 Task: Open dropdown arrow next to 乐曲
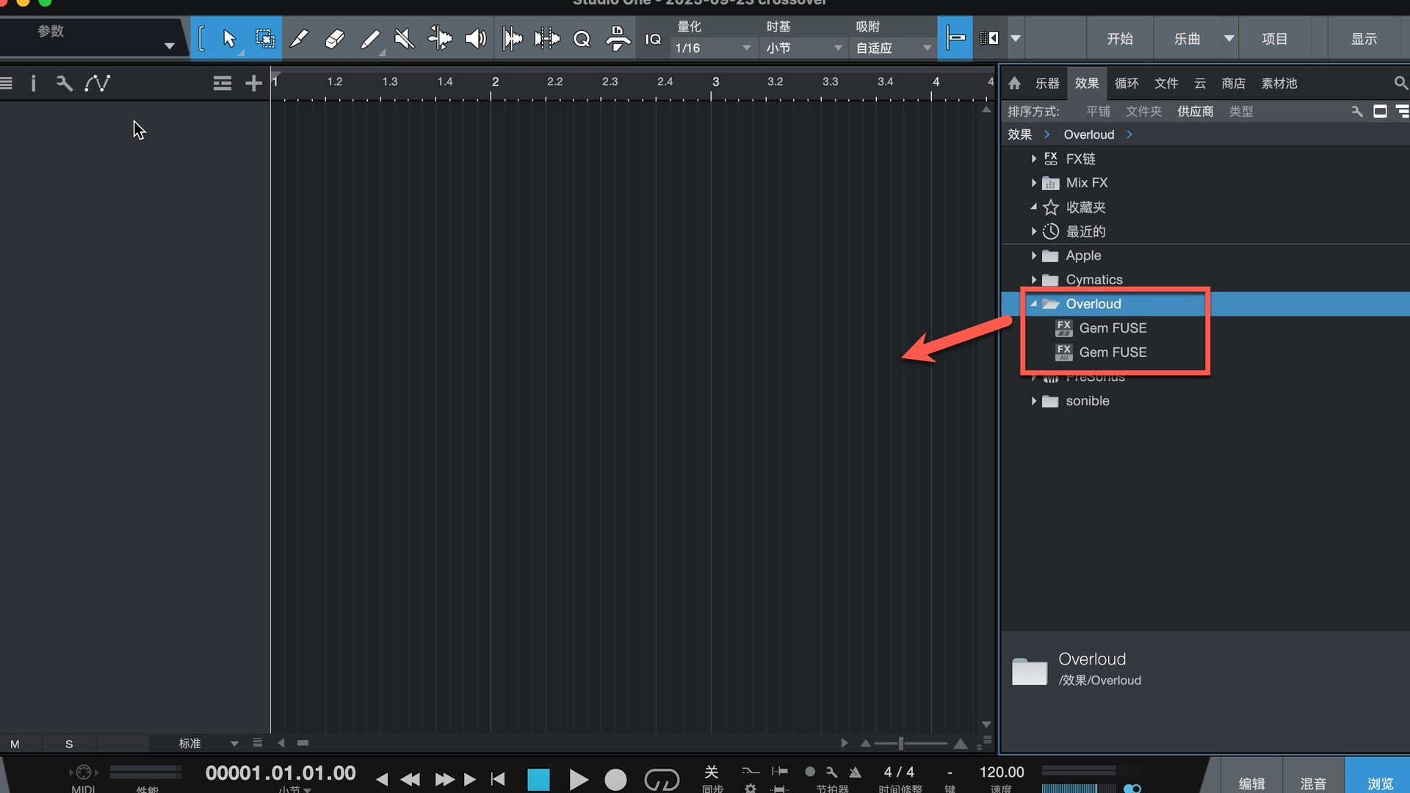pos(1229,38)
